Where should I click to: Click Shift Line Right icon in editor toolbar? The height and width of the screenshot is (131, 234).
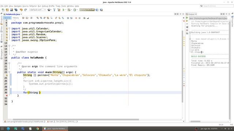71,18
